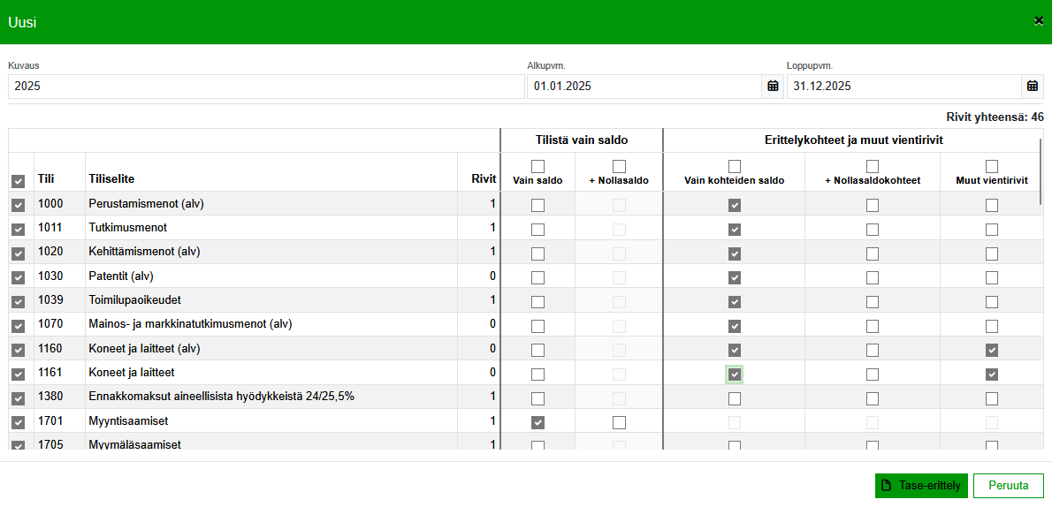Uncheck row selection for account 1380 Ennakkomaksut
This screenshot has height=507, width=1052.
18,398
